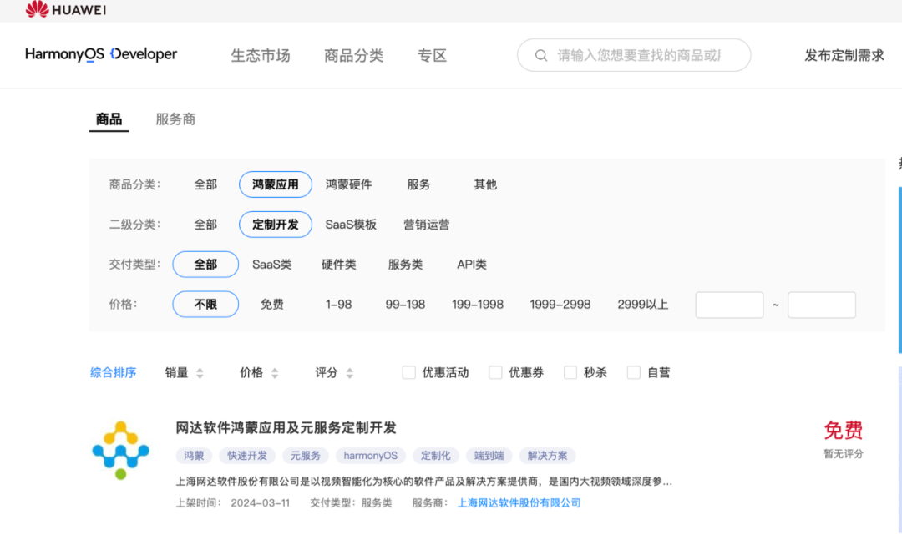This screenshot has width=902, height=540.
Task: Open 网达软件鸿蒙应用及元服务定制开发 product title
Action: point(286,428)
